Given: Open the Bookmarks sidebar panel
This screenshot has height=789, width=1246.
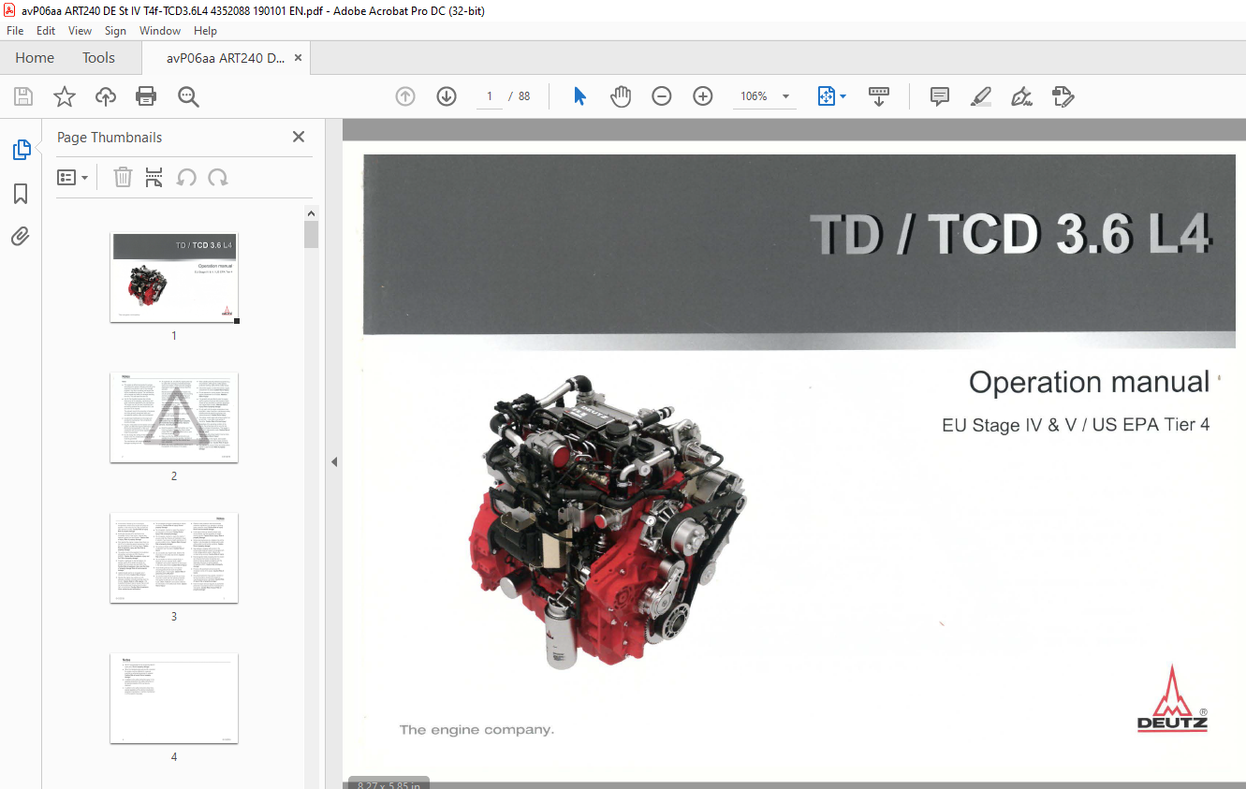Looking at the screenshot, I should point(21,194).
